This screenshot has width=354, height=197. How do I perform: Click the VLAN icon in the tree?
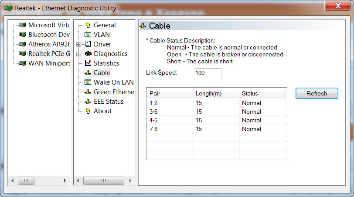pyautogui.click(x=88, y=35)
